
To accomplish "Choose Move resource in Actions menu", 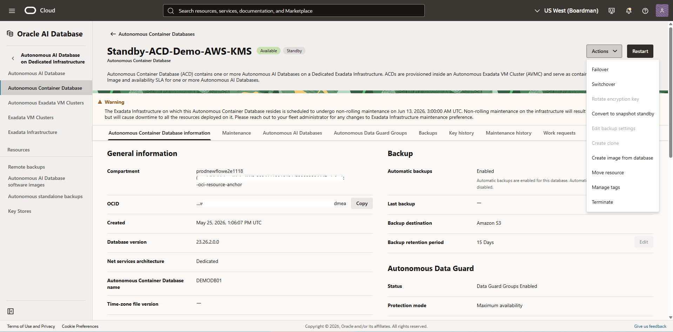I will [623, 172].
